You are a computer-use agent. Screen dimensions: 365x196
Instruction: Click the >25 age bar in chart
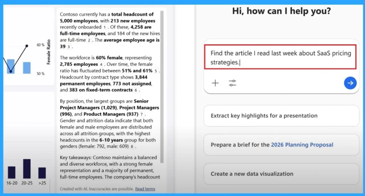[x=42, y=173]
